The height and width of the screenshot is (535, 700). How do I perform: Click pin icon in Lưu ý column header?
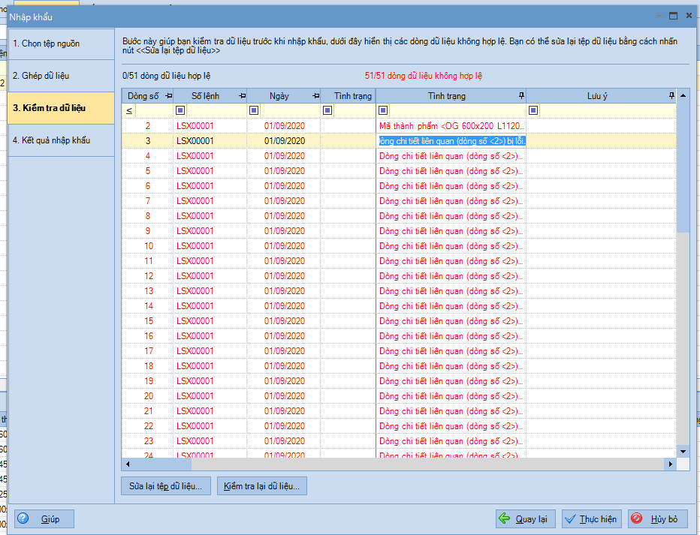point(671,96)
